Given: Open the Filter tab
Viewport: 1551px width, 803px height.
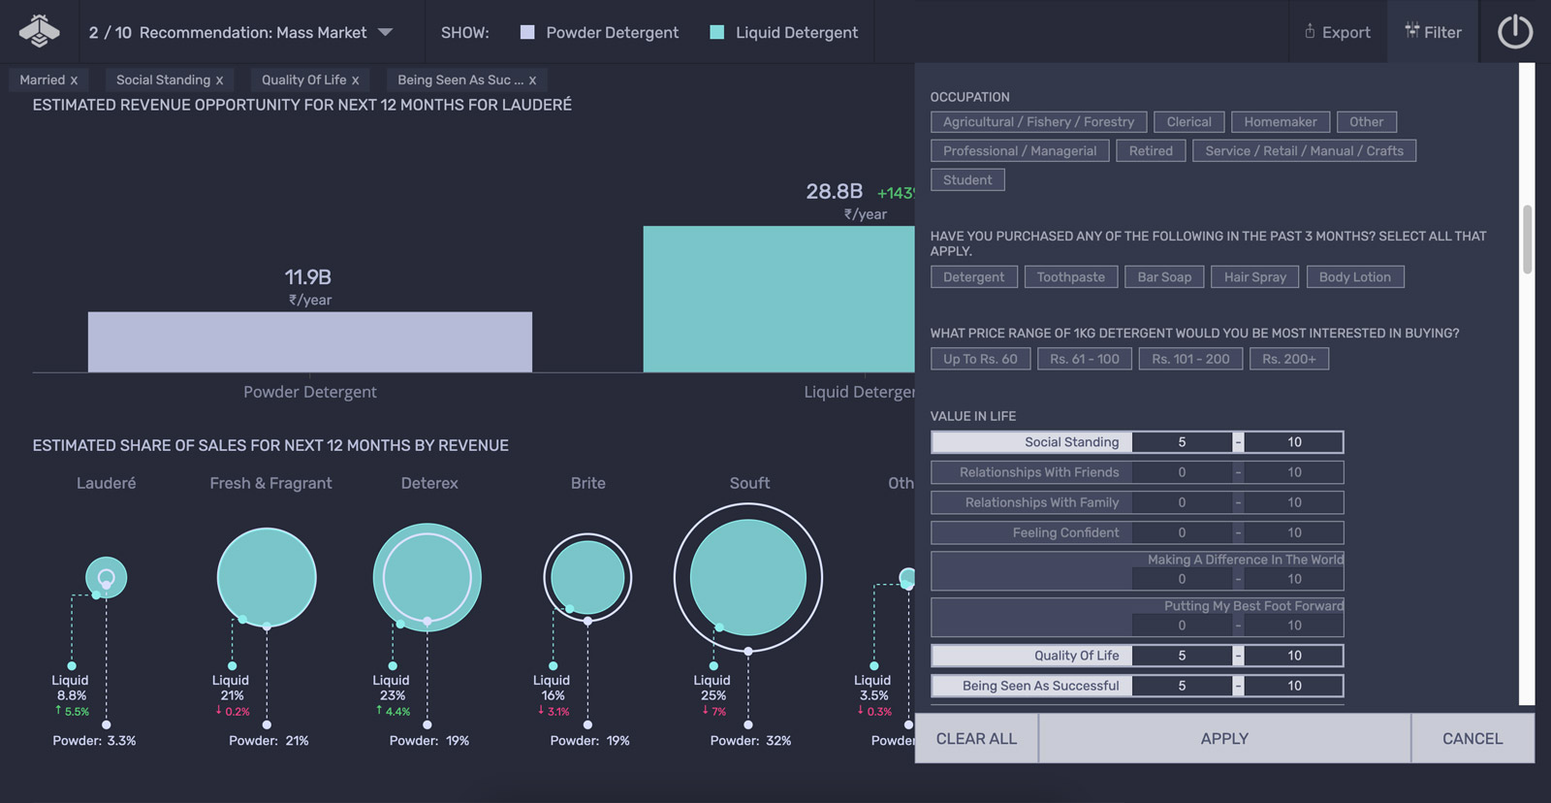Looking at the screenshot, I should 1433,32.
